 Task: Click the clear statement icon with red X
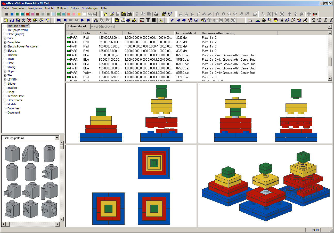point(29,20)
